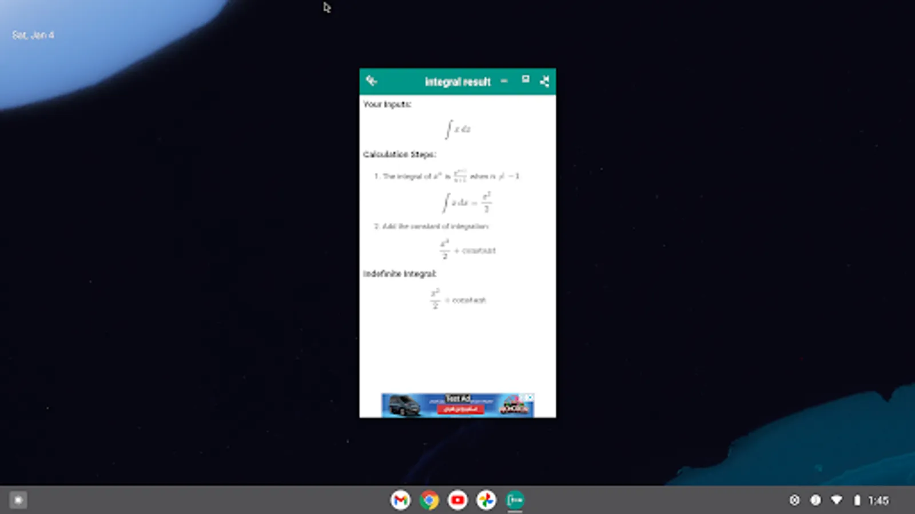Screen dimensions: 915x514
Task: Click the minimize dash in title bar
Action: (x=504, y=82)
